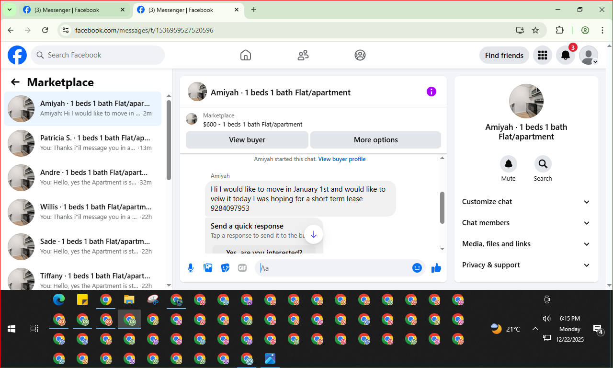613x368 pixels.
Task: Go back using the Marketplace arrow
Action: pos(15,82)
